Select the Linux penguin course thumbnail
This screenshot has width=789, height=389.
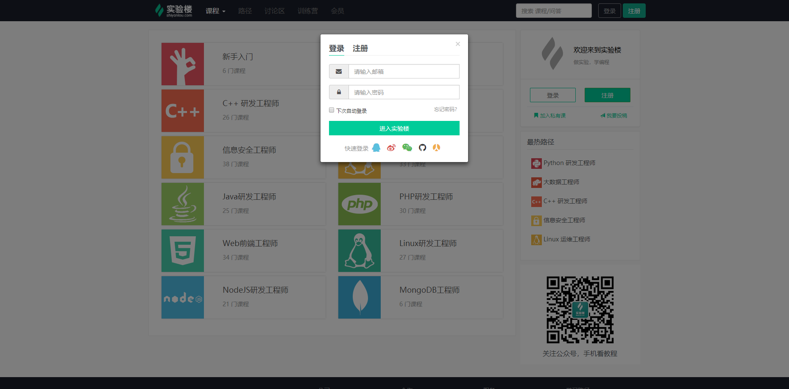pyautogui.click(x=359, y=250)
